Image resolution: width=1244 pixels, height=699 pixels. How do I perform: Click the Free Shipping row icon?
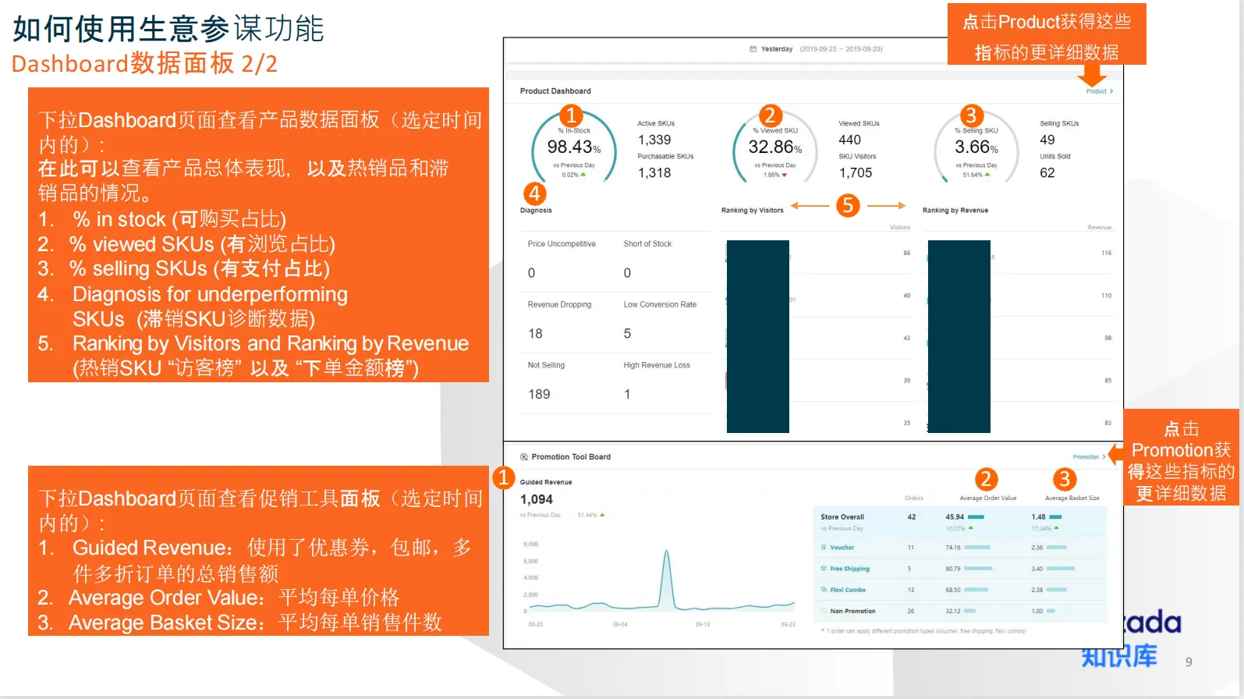824,569
